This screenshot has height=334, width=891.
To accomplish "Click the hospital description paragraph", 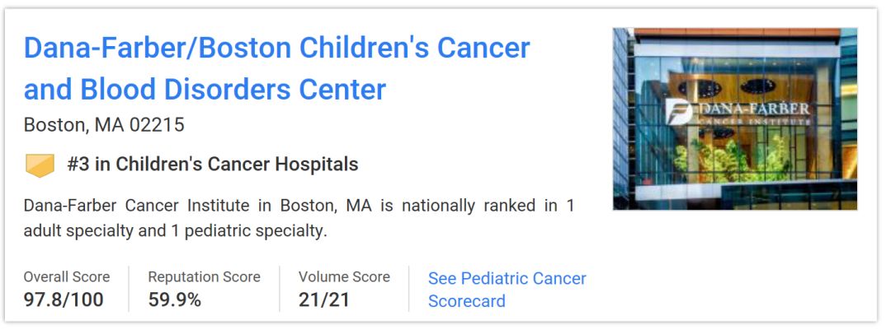I will [x=299, y=218].
